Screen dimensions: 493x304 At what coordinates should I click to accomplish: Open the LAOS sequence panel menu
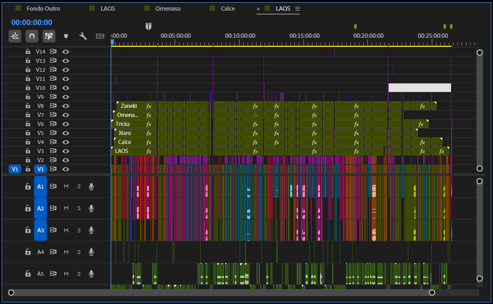[x=298, y=9]
